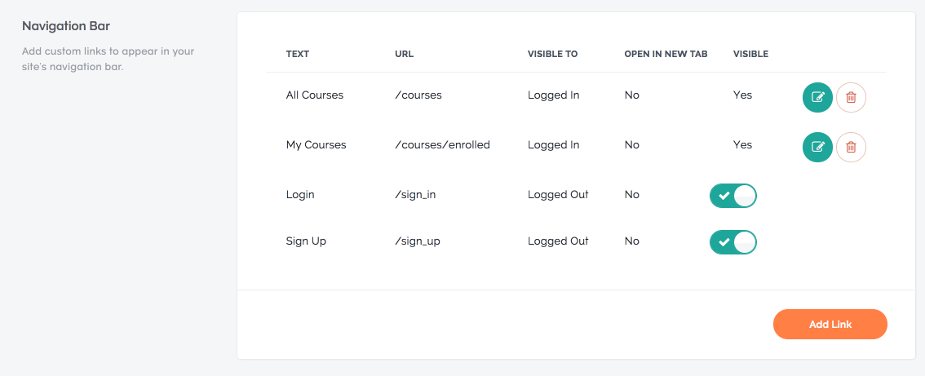Delete the All Courses navigation link
The image size is (925, 376).
tap(851, 97)
